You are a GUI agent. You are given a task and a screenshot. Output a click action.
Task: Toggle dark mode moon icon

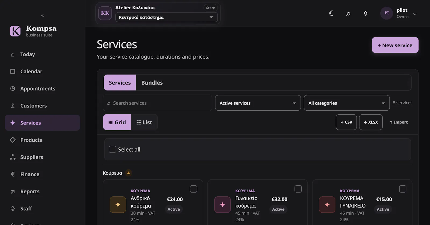[x=331, y=13]
